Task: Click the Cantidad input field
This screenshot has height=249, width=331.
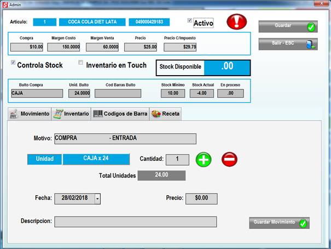Action: tap(177, 160)
